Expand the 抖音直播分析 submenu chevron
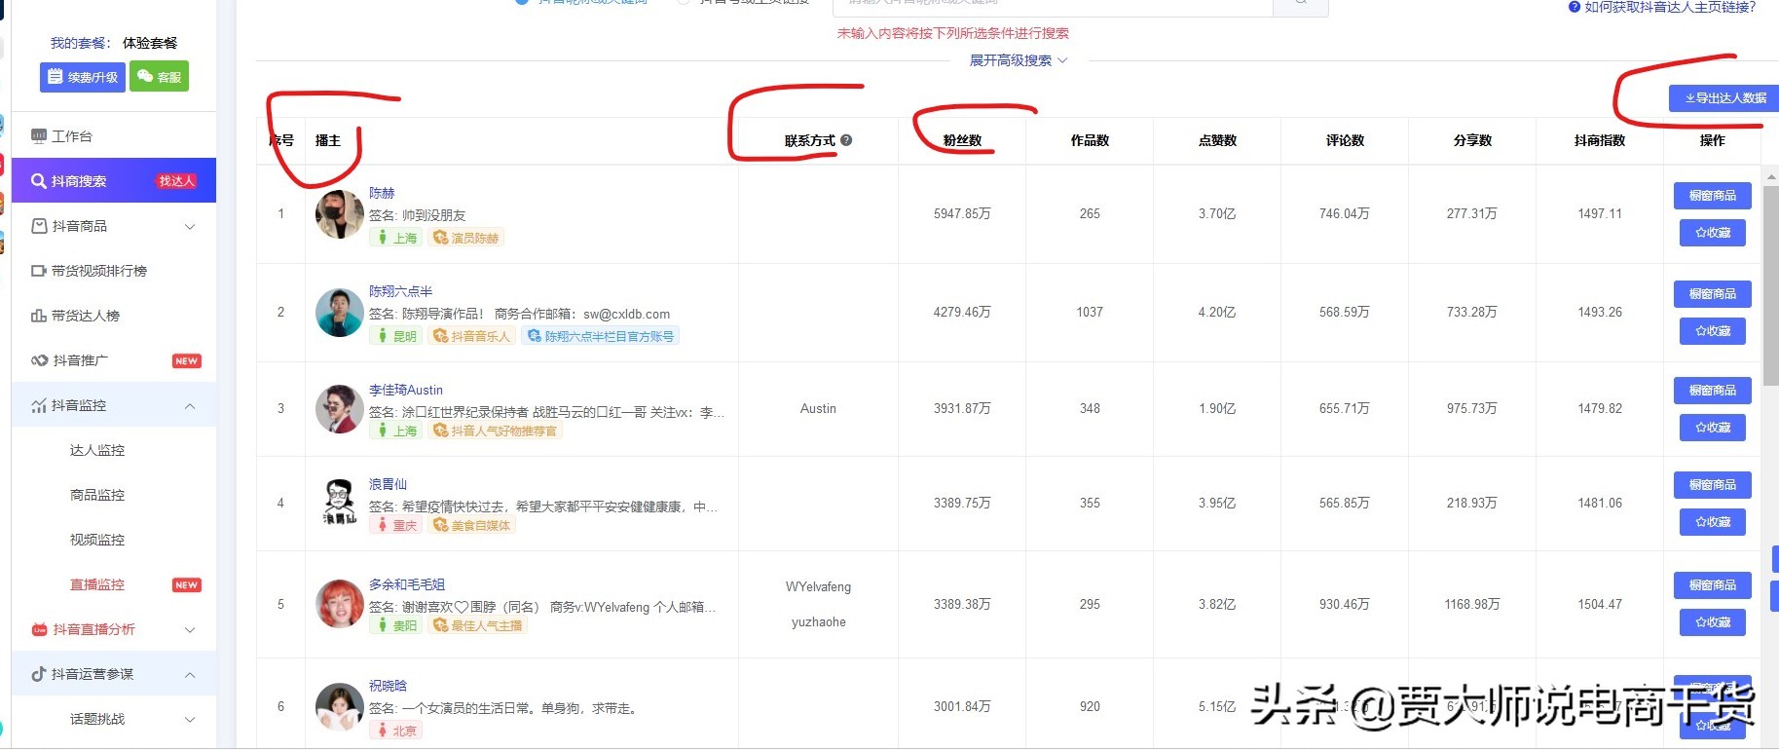This screenshot has width=1779, height=751. 190,629
